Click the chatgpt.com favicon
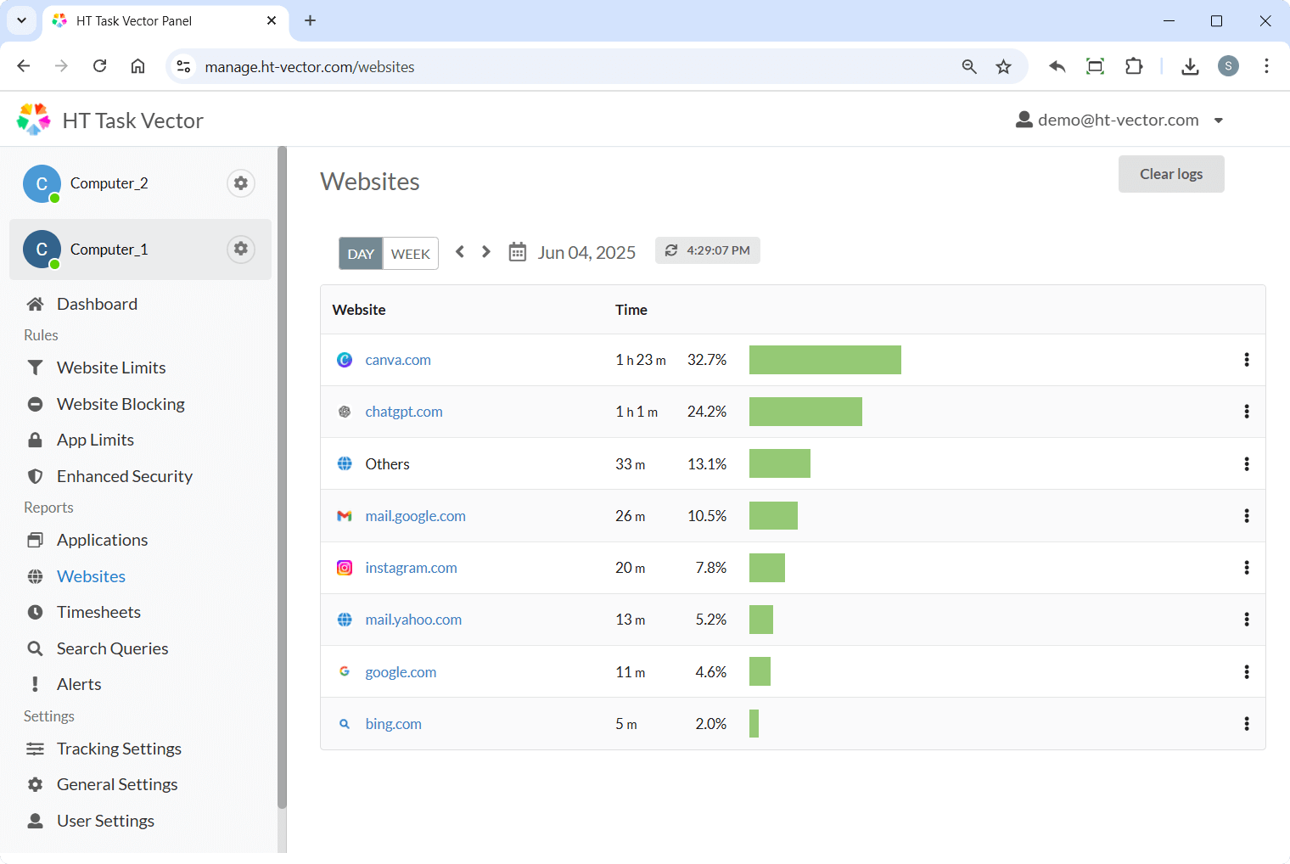 (x=345, y=412)
